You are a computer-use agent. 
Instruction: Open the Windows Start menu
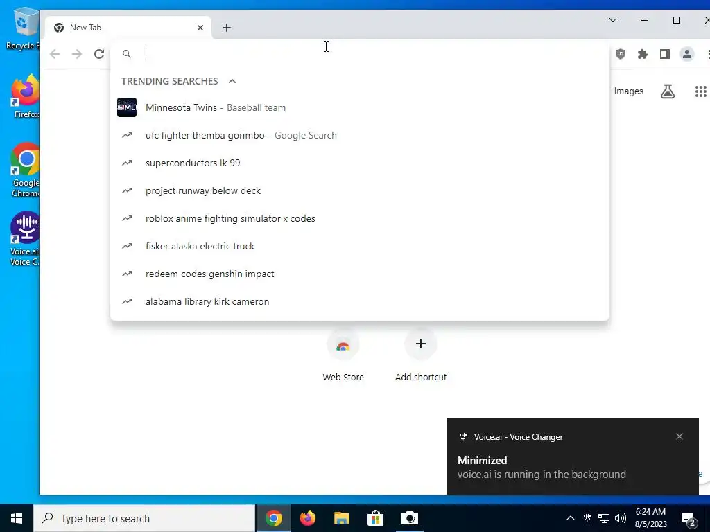click(x=17, y=518)
